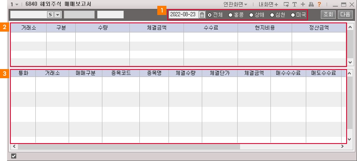
Task: Close the 해외주식 매매보고서 window
Action: pyautogui.click(x=351, y=4)
